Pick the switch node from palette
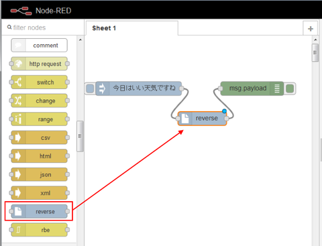Image resolution: width=322 pixels, height=246 pixels. click(39, 82)
